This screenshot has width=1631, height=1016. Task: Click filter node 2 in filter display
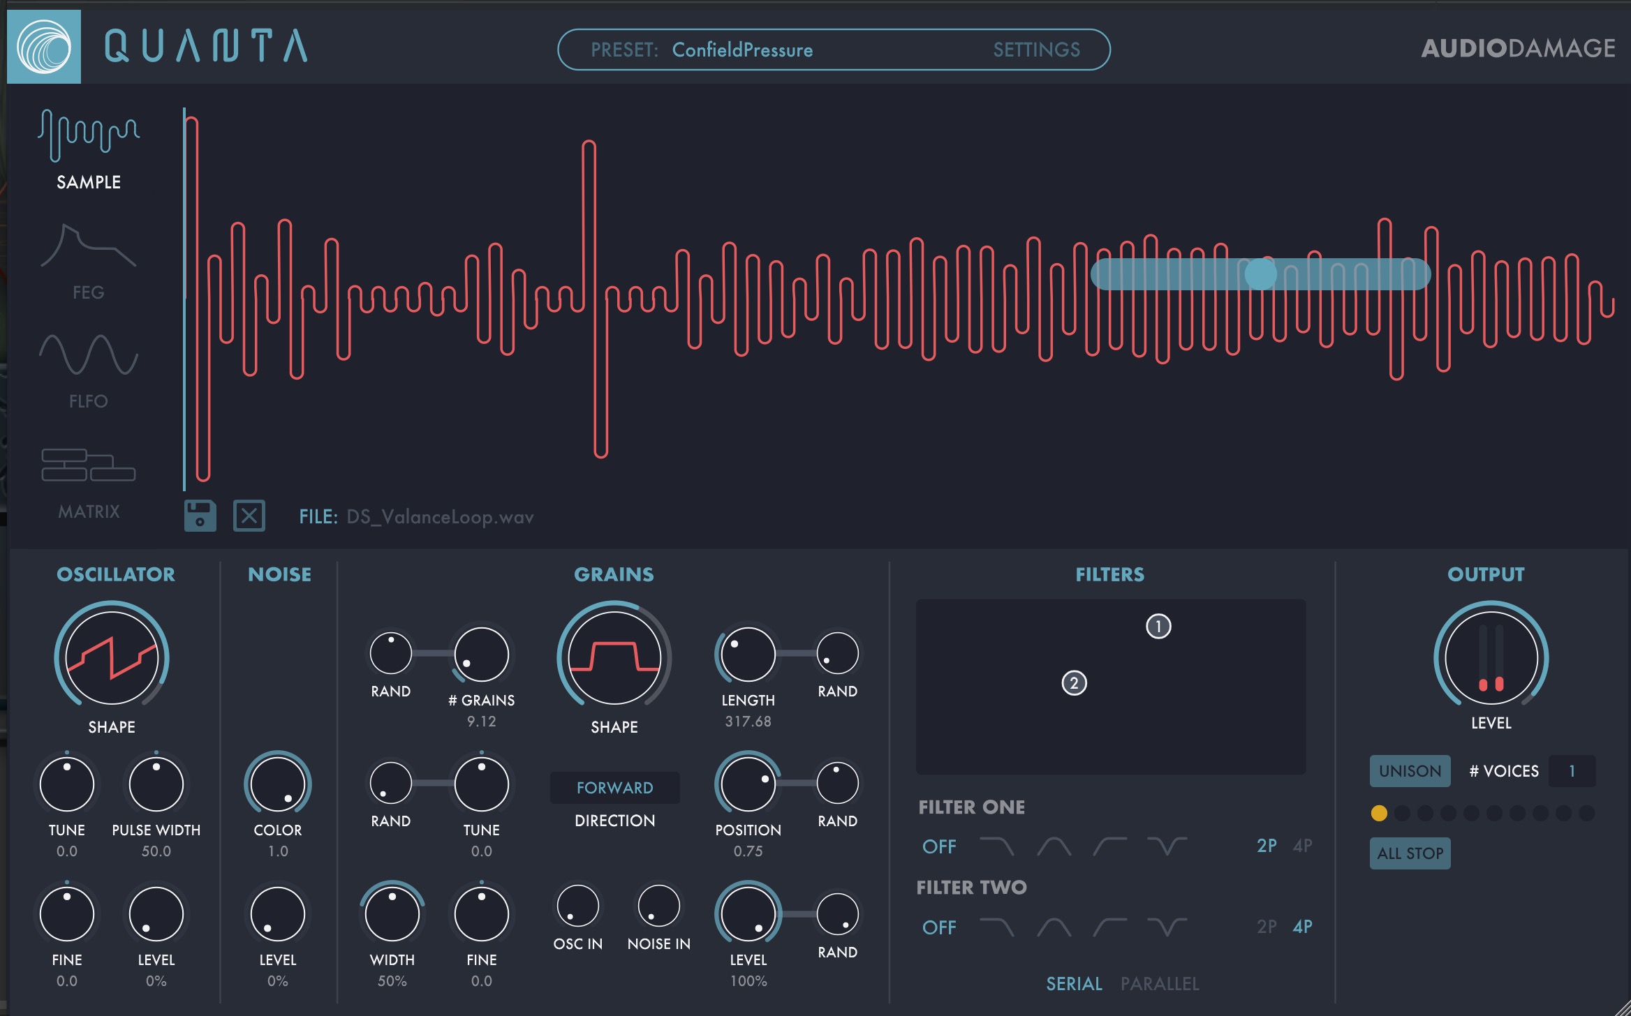(1074, 682)
